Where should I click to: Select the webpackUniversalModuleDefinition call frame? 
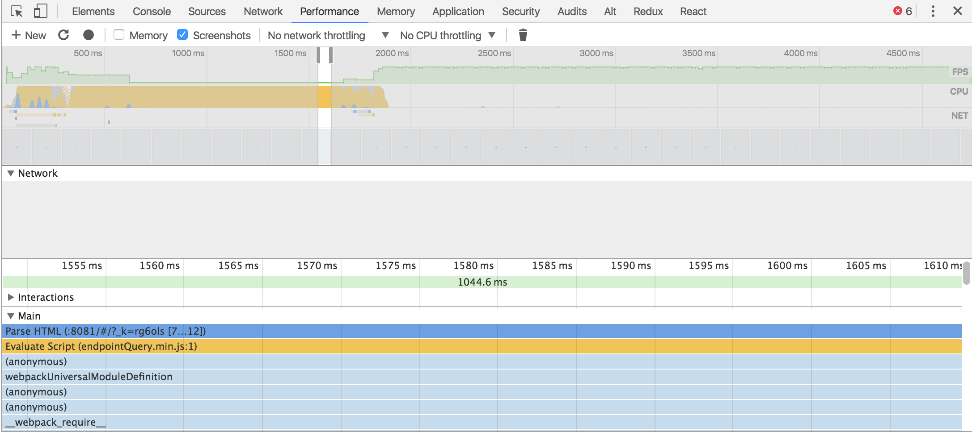[482, 377]
